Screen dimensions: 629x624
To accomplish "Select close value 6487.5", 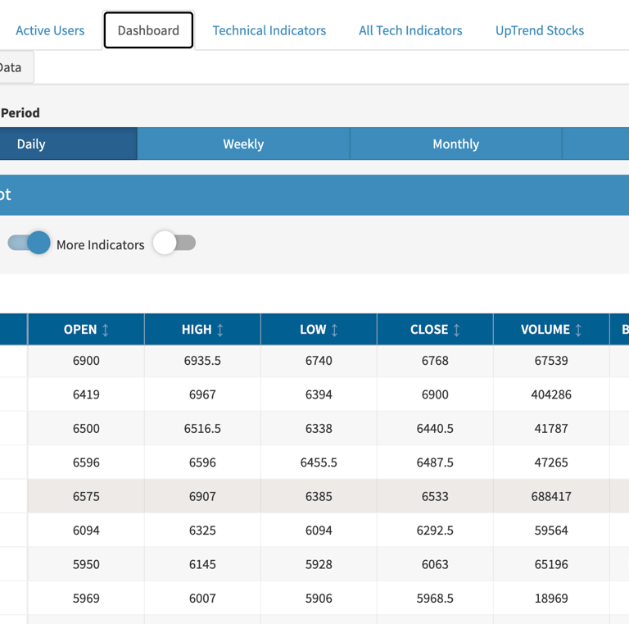I will [x=435, y=462].
